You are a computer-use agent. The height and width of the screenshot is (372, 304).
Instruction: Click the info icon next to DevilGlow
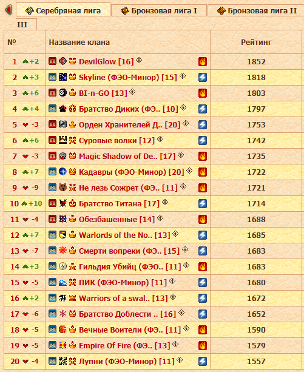point(139,60)
